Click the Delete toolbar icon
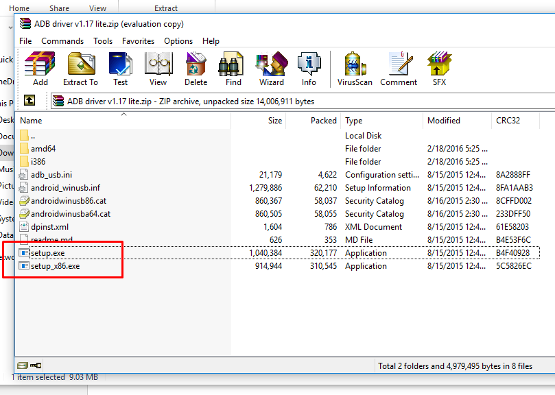Screen dimensions: 555x395 coord(196,69)
